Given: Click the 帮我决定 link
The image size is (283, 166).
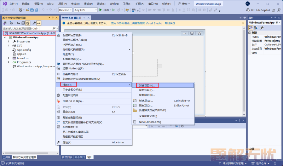Looking at the screenshot, I should point(170,23).
